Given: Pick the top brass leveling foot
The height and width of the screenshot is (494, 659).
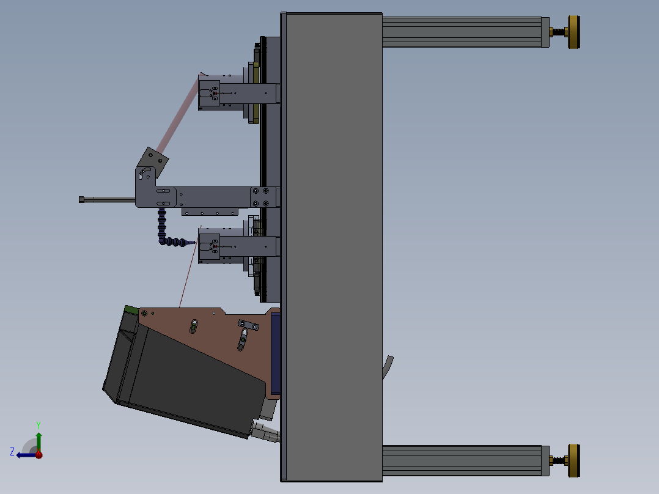Looking at the screenshot, I should click(573, 32).
